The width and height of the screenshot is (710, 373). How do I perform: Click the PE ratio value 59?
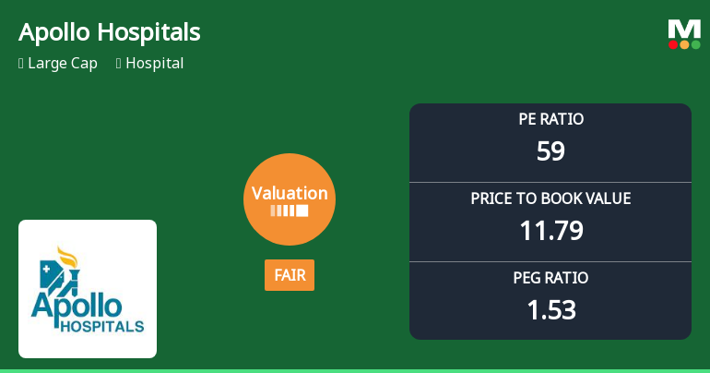point(550,151)
